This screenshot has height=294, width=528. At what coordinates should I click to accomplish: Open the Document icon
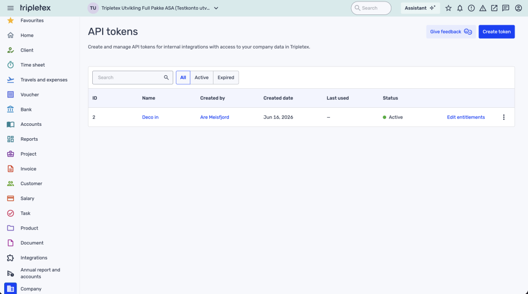[x=10, y=243]
